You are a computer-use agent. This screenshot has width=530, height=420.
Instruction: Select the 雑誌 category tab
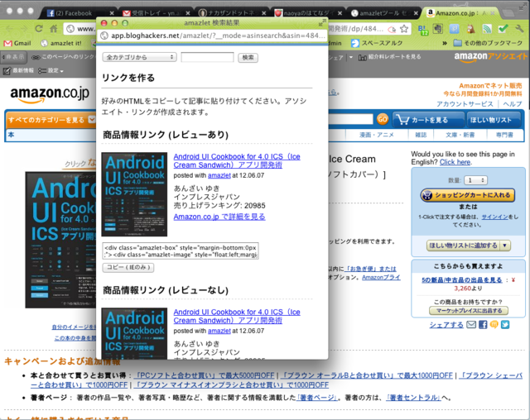click(x=421, y=135)
